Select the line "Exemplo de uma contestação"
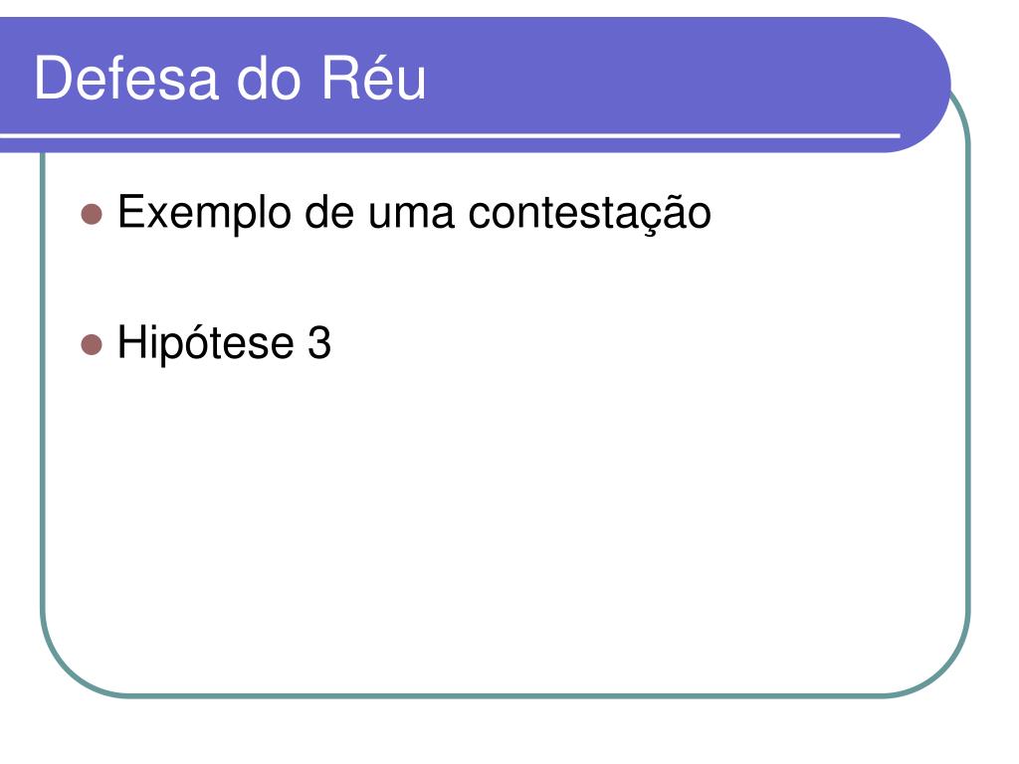Screen dimensions: 1019x764 tap(415, 213)
